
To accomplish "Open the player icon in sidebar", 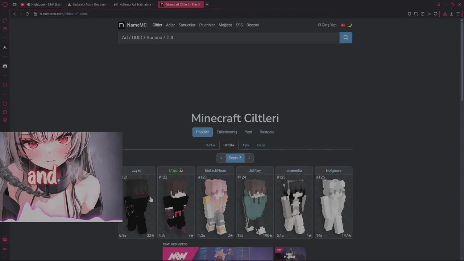I will (5, 85).
